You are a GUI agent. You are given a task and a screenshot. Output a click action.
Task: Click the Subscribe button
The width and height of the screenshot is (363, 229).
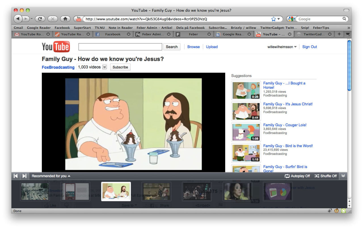[x=120, y=67]
